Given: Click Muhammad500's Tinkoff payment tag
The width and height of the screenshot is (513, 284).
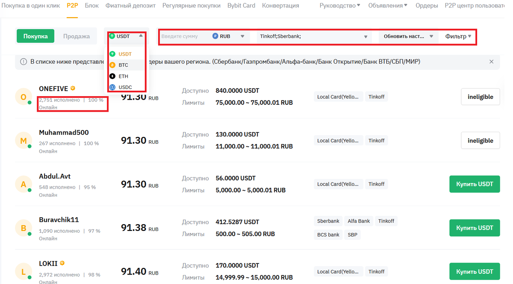Looking at the screenshot, I should click(377, 140).
